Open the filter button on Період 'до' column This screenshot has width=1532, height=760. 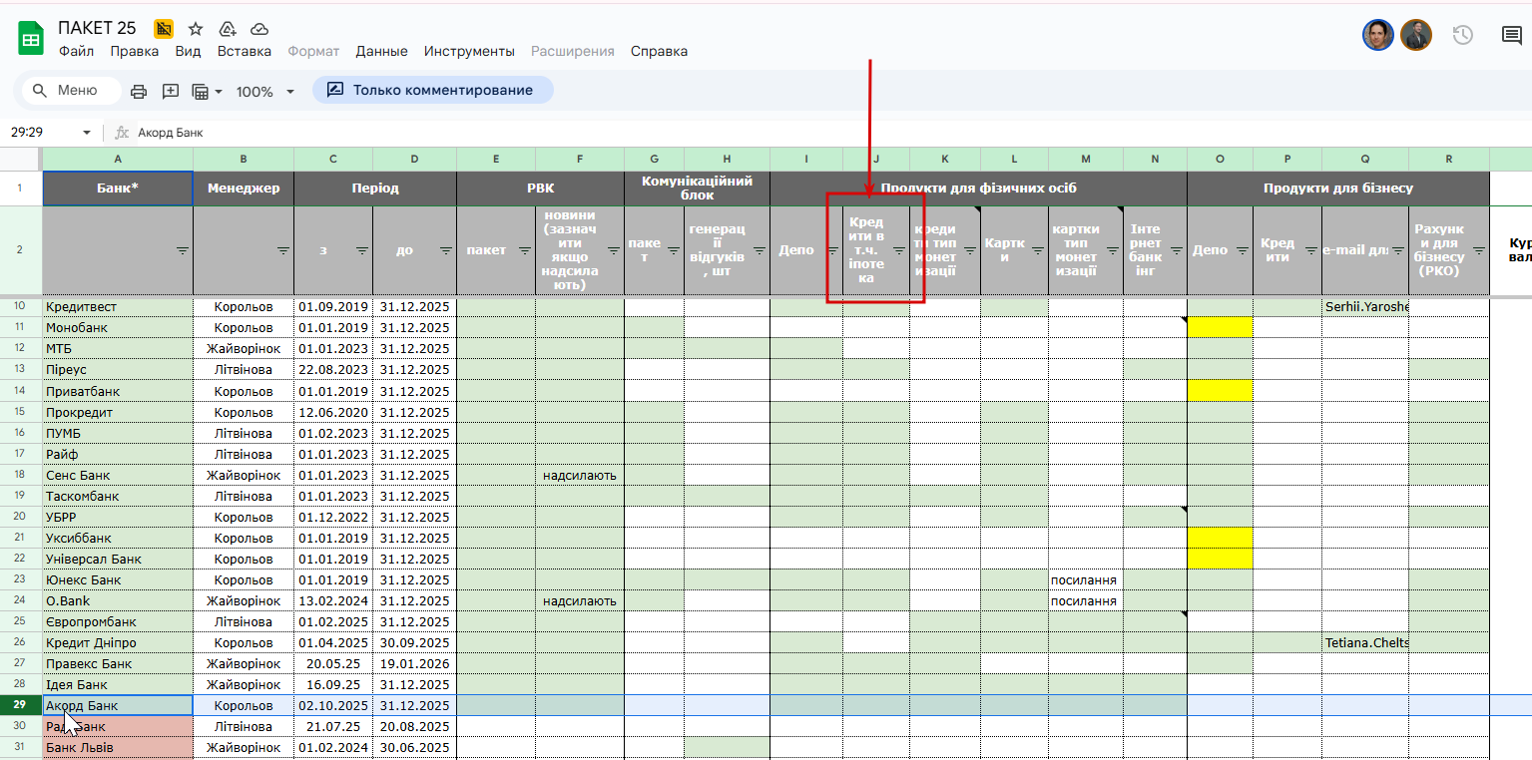[x=445, y=250]
